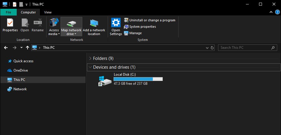Viewport: 281px width, 135px height.
Task: Click the Local Disk (C:) usage bar
Action: pos(138,79)
